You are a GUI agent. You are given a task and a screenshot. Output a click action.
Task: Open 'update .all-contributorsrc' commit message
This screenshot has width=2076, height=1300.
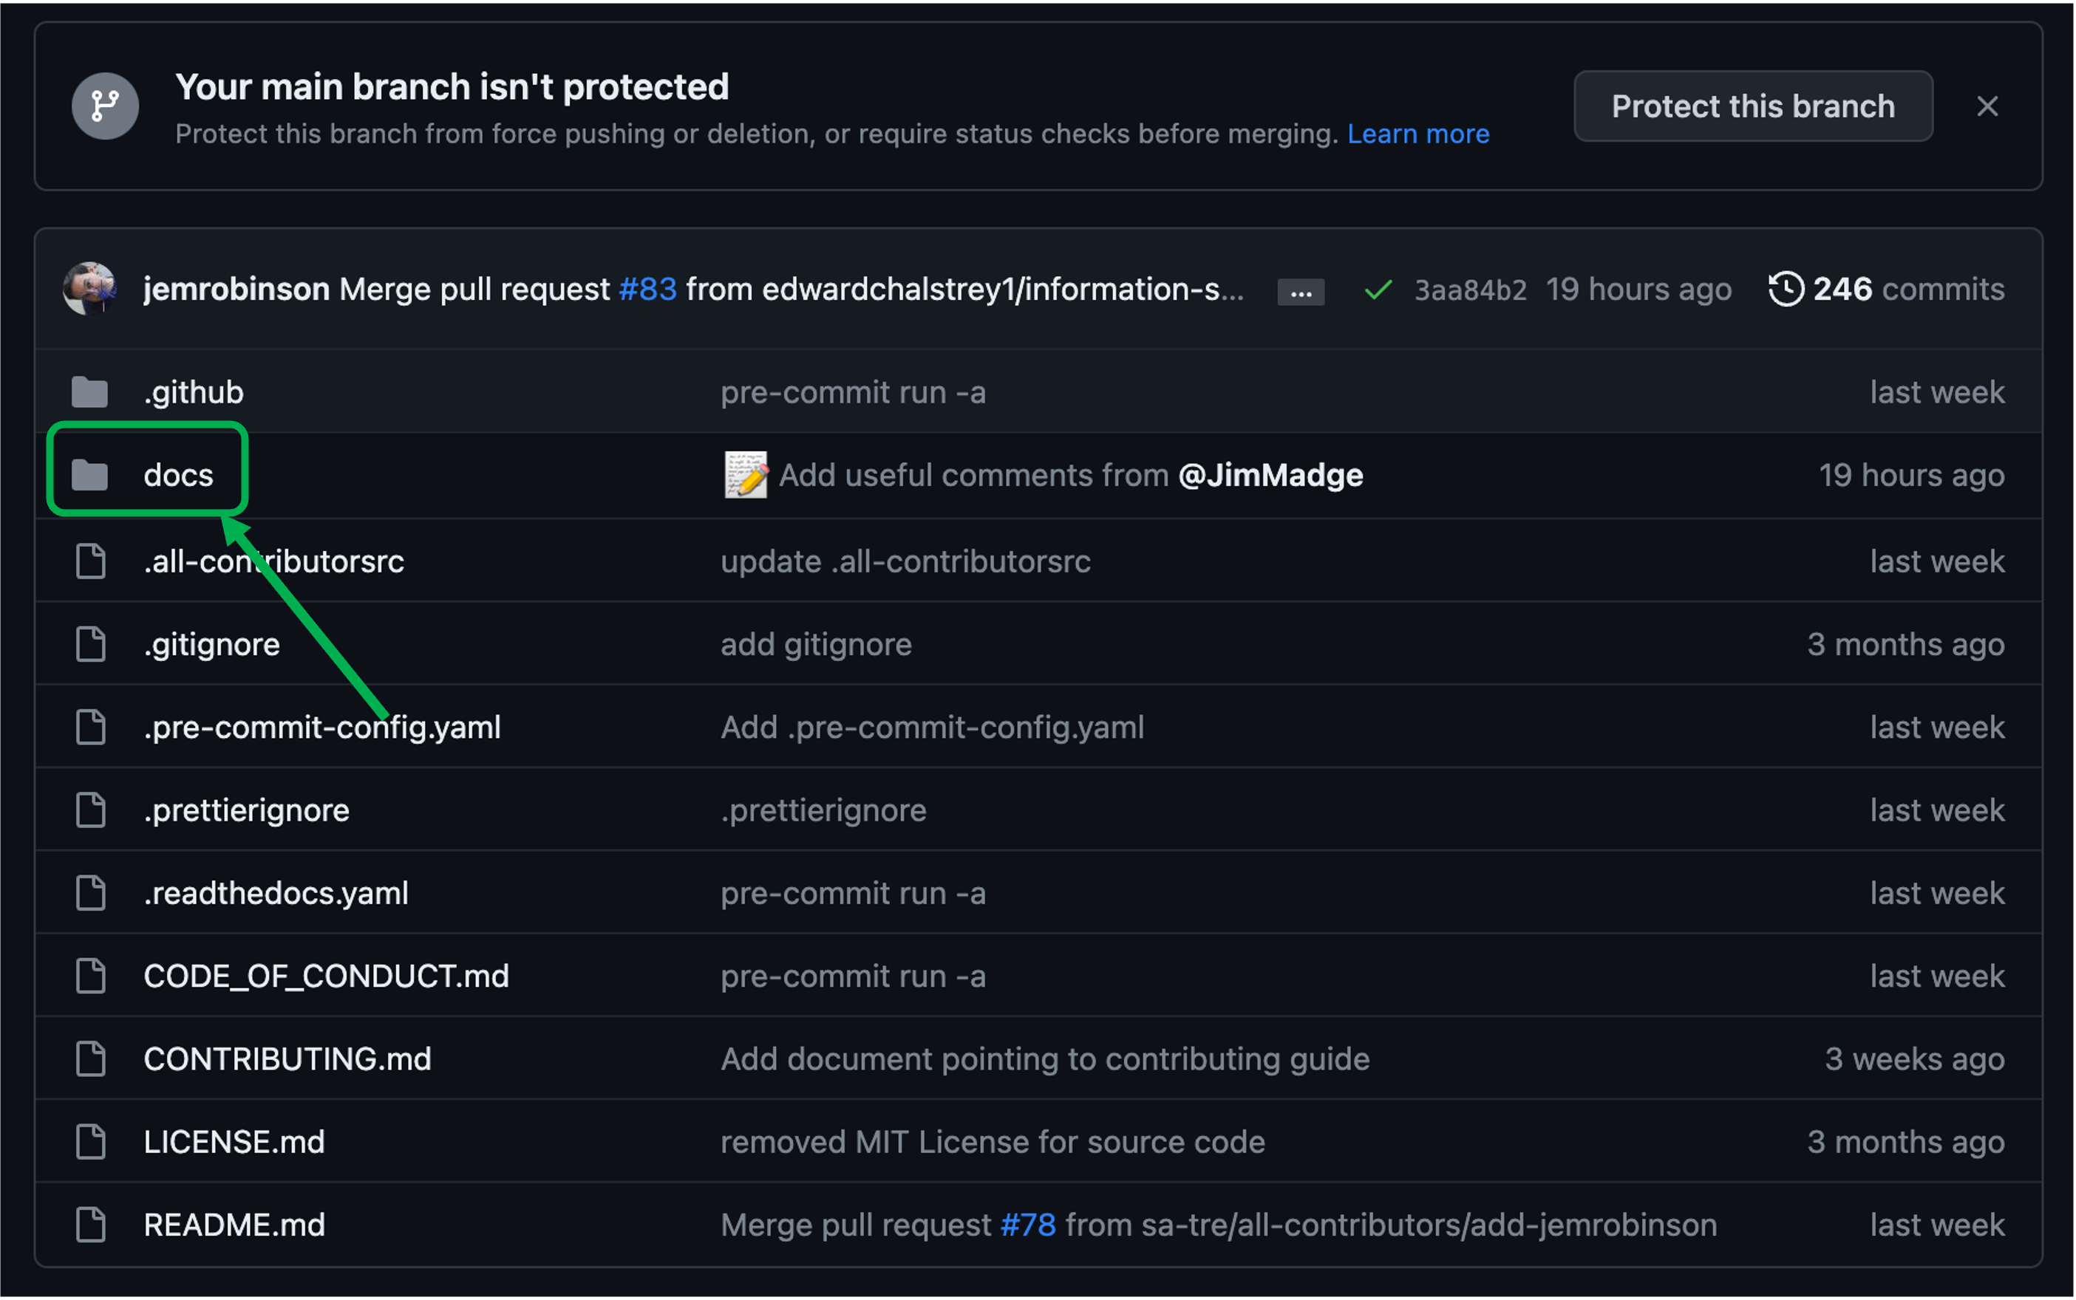pos(905,562)
